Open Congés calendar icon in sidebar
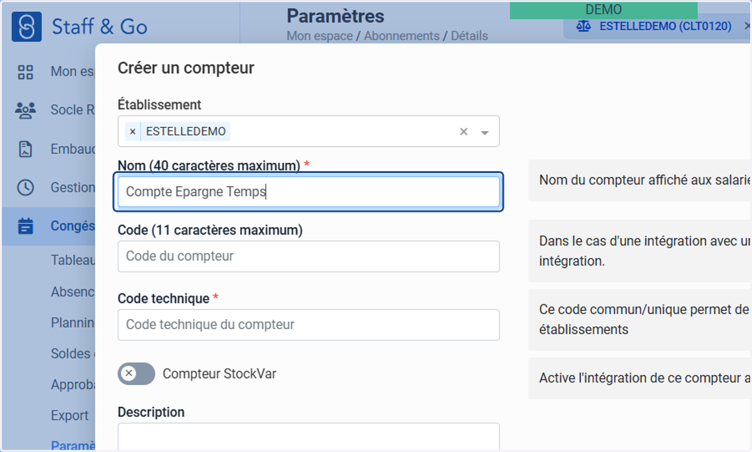 tap(25, 226)
